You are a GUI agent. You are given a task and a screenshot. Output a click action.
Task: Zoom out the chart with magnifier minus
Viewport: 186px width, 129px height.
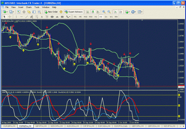pos(109,12)
